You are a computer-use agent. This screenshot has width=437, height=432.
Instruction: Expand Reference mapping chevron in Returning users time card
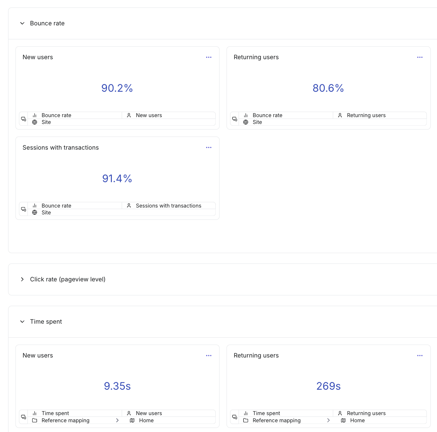point(328,420)
